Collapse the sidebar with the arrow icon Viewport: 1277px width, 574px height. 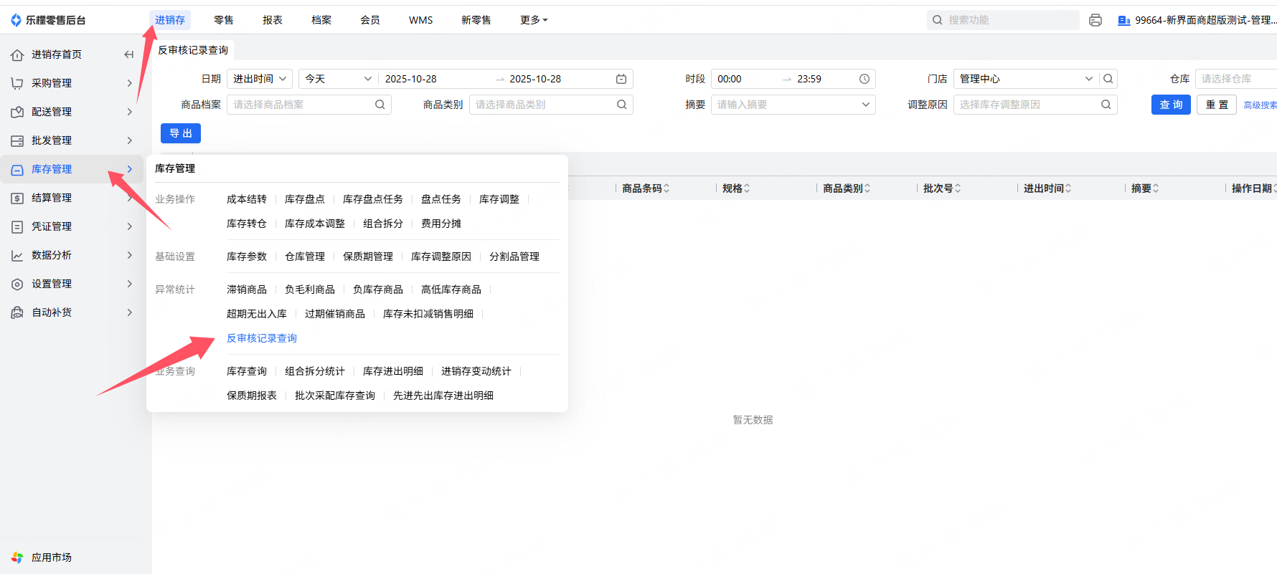tap(129, 54)
